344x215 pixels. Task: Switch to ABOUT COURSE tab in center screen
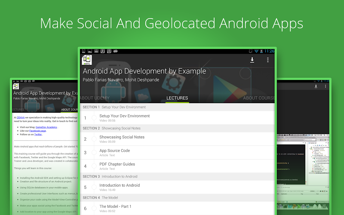[259, 98]
